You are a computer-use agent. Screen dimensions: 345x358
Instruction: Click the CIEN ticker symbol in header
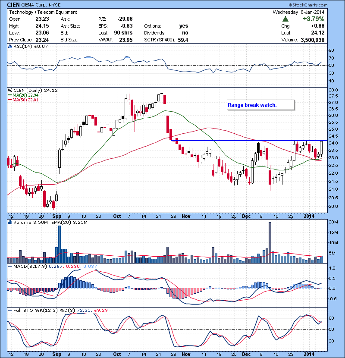(13, 5)
